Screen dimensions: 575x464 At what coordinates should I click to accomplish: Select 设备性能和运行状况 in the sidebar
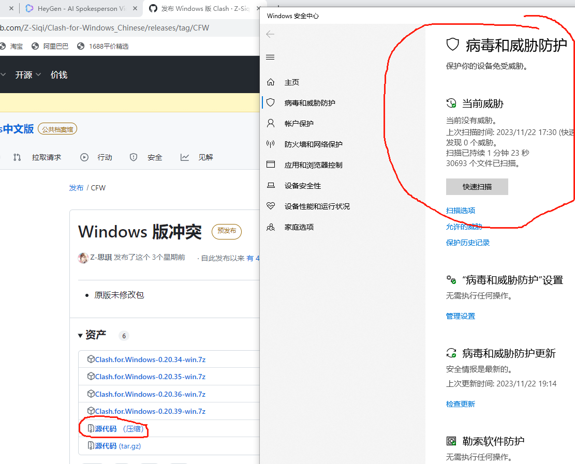click(x=317, y=206)
